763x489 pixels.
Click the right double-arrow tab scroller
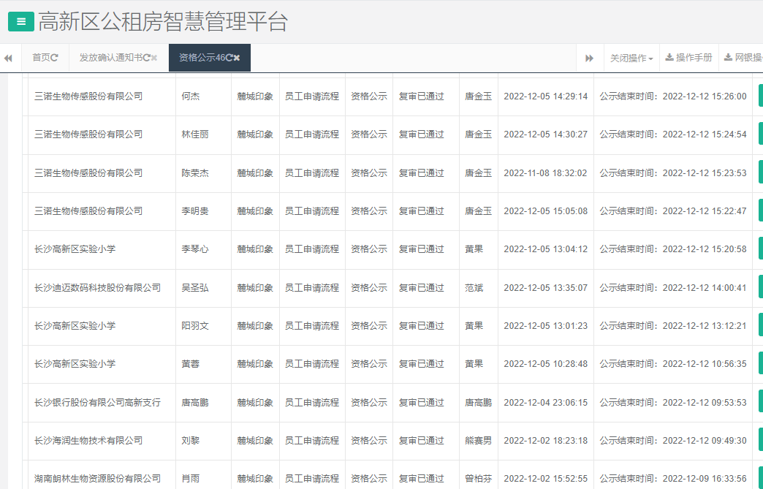point(589,58)
